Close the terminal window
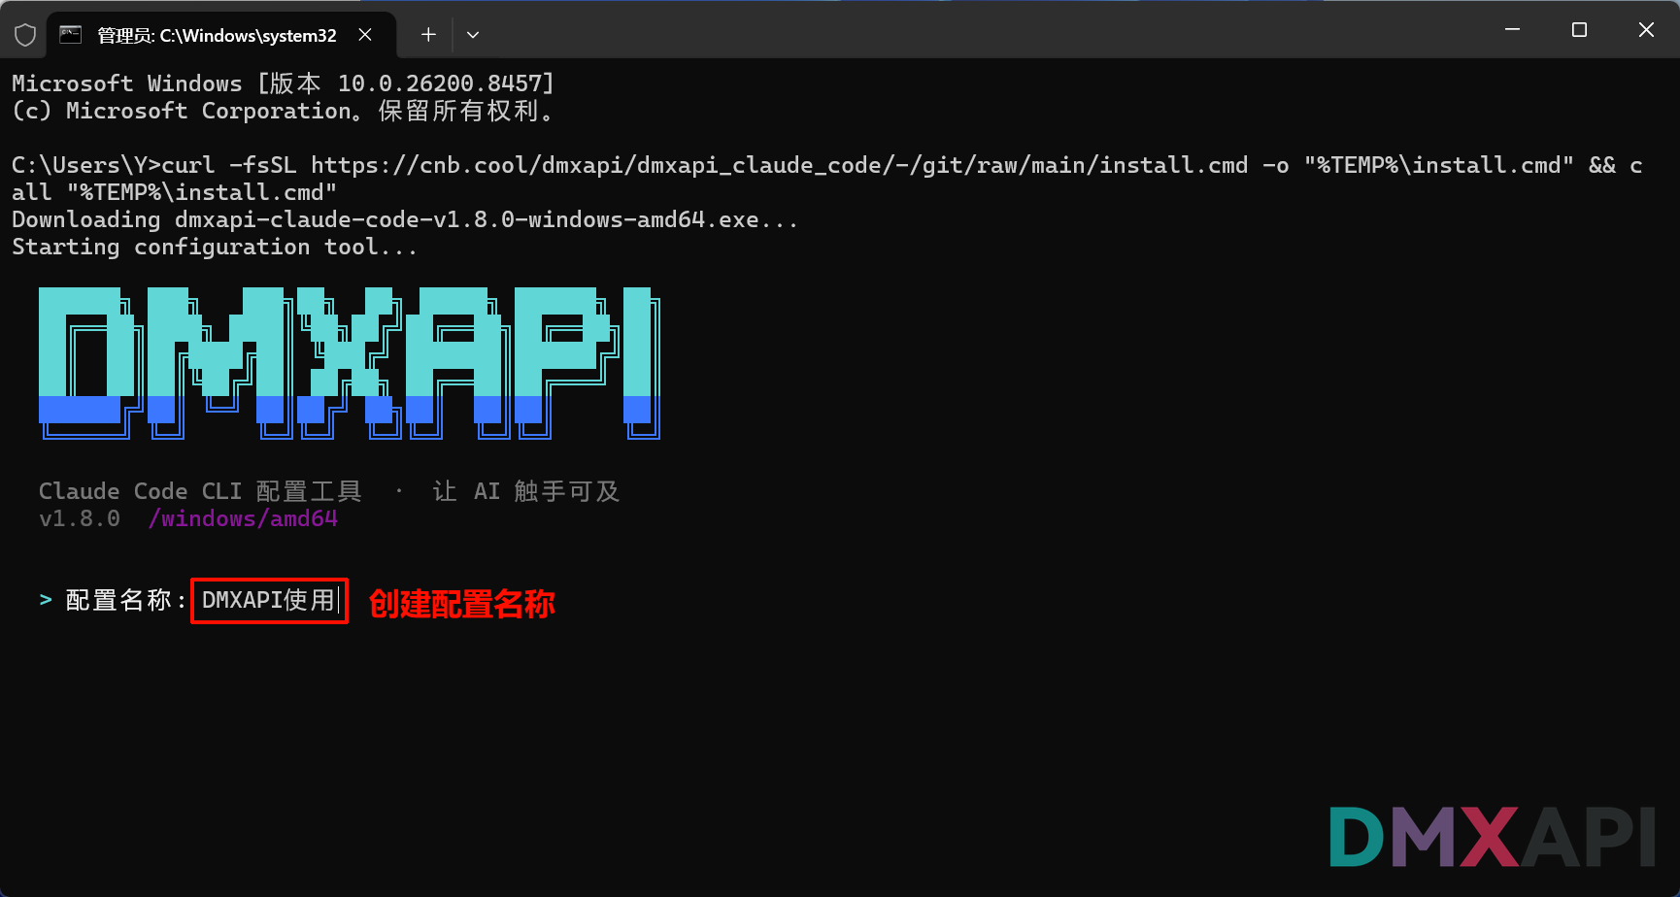Viewport: 1680px width, 897px height. point(1646,30)
